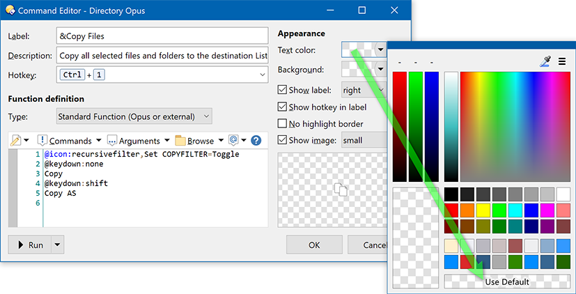
Task: Open the pencil edit tools menu
Action: (20, 141)
